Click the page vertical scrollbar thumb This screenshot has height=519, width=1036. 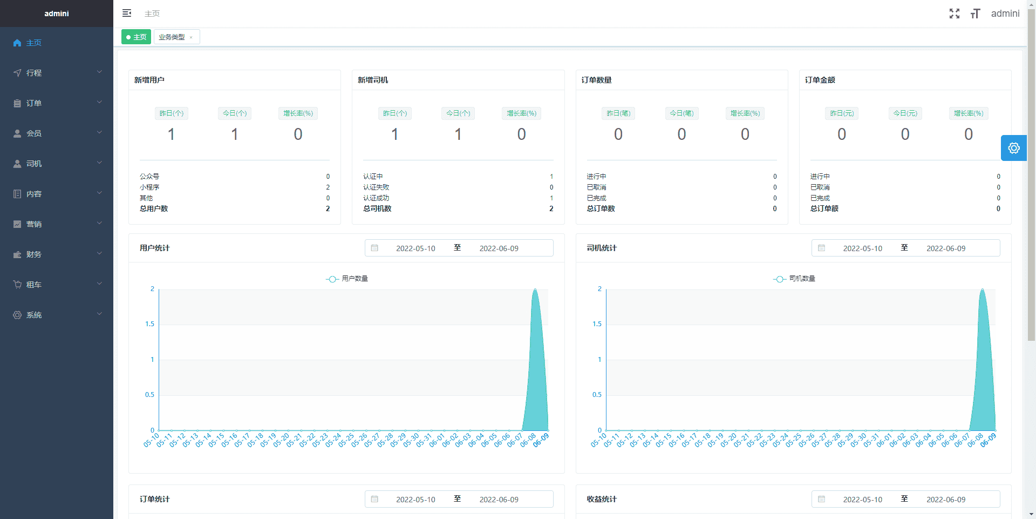tap(1031, 176)
